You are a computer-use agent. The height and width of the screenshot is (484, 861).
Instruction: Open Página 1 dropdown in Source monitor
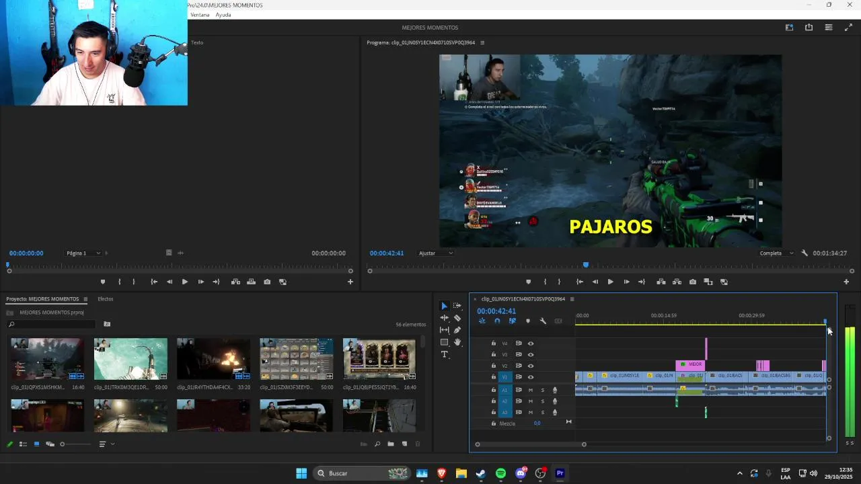(x=83, y=253)
